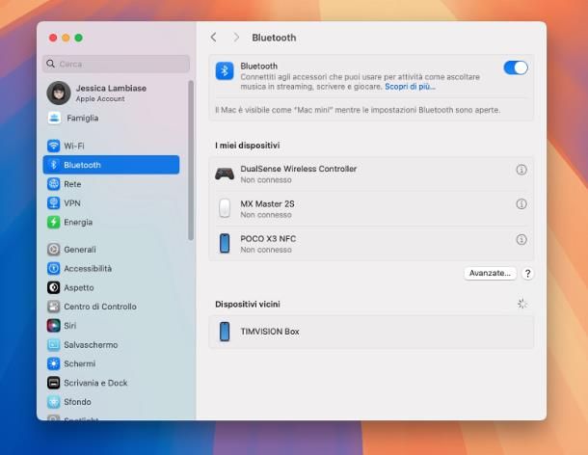Go forward with the right chevron
The image size is (588, 455).
[236, 38]
